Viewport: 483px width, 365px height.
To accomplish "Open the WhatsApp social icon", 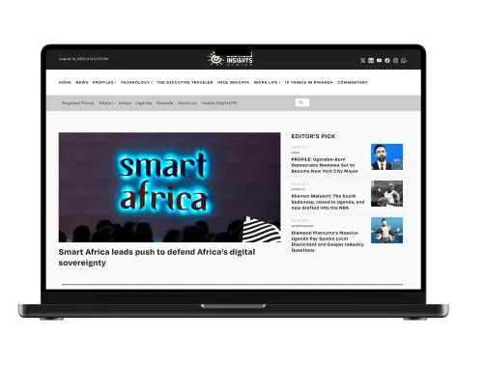I will (404, 60).
